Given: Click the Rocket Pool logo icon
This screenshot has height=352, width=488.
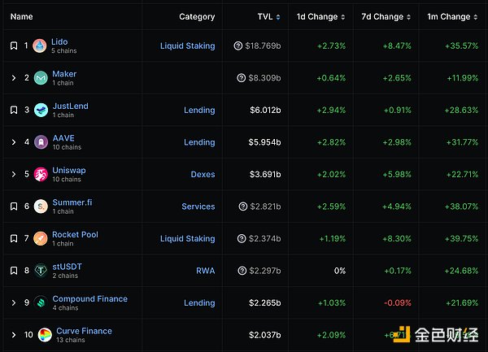Looking at the screenshot, I should 41,239.
